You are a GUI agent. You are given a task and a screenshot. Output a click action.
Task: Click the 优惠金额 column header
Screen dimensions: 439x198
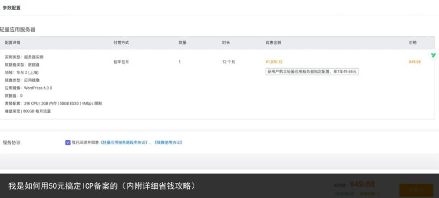[x=273, y=43]
